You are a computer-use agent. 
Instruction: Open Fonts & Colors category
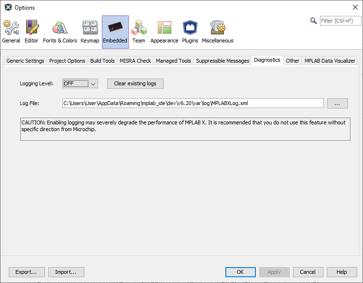click(x=60, y=32)
